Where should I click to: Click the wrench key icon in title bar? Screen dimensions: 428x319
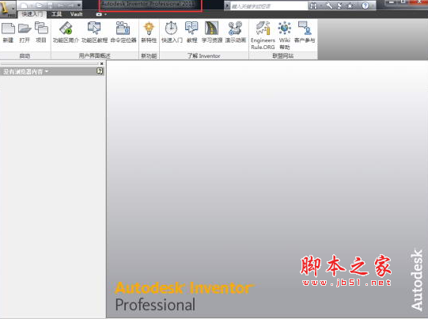[x=329, y=6]
